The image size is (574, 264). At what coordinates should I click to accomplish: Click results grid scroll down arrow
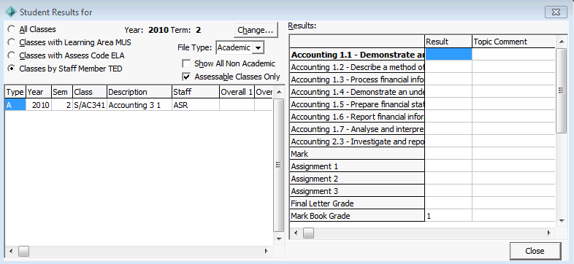[561, 220]
